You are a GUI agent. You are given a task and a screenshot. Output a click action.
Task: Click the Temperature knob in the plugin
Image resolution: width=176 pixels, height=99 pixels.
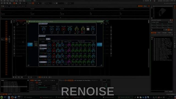point(44,29)
